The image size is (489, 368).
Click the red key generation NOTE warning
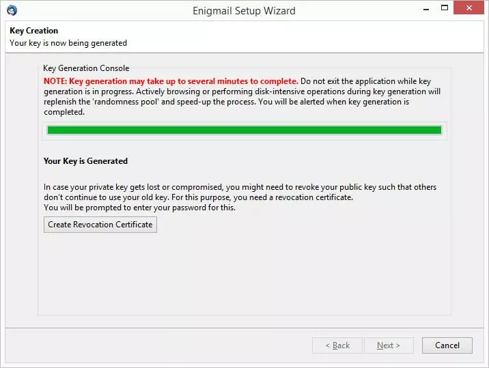point(171,81)
